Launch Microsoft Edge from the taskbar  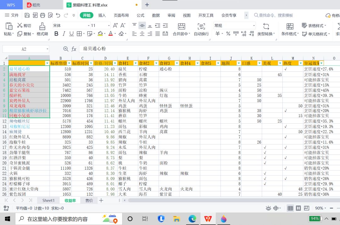[x=192, y=218]
